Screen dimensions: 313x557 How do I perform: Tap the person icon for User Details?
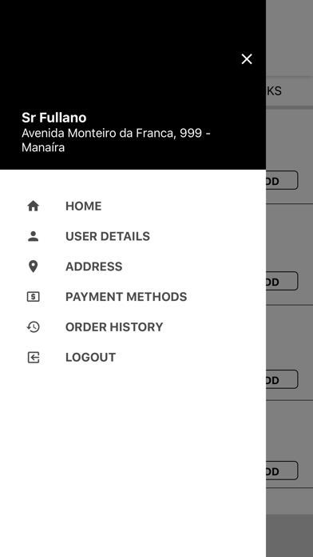click(34, 236)
